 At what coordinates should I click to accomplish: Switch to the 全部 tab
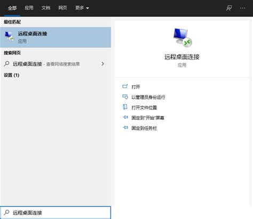point(12,8)
